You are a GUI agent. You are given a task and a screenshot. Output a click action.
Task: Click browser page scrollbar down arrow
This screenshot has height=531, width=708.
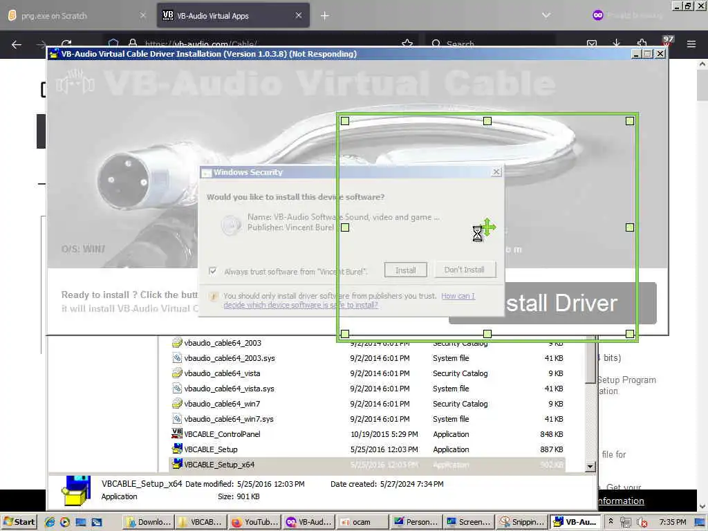[x=702, y=506]
